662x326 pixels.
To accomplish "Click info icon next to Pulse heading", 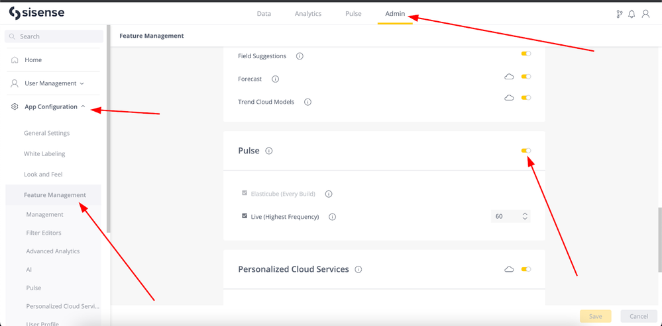I will (x=269, y=151).
